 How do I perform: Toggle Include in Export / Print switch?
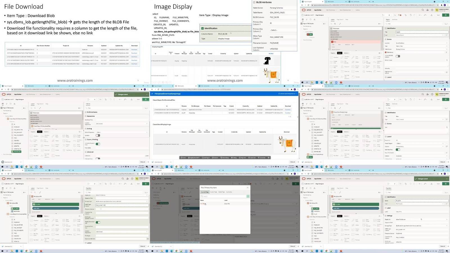tap(98, 144)
